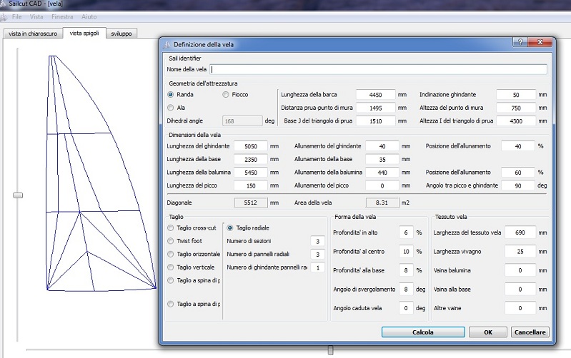Close the Definizione della vela dialog
This screenshot has height=358, width=571.
[x=540, y=42]
